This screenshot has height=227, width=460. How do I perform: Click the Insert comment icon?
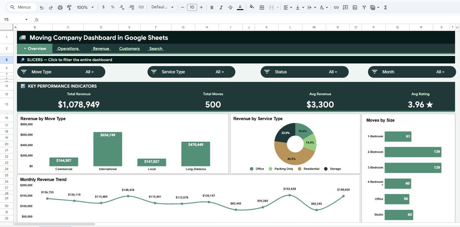[x=345, y=7]
